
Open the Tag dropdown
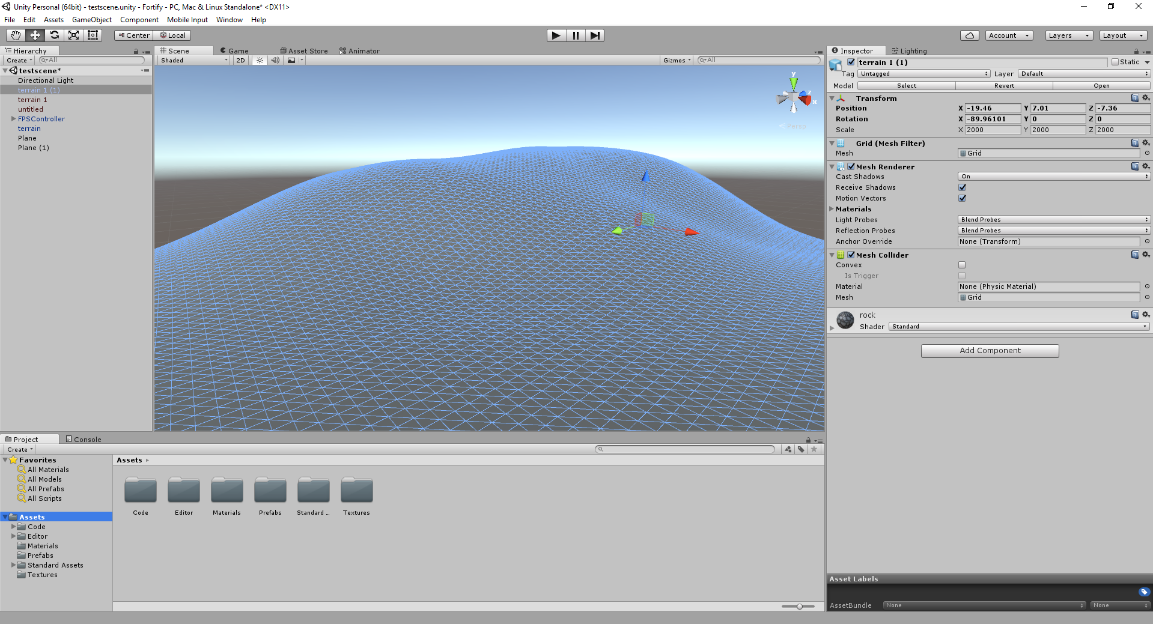[x=924, y=74]
